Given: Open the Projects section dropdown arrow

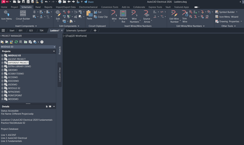Looking at the screenshot, I should pyautogui.click(x=54, y=51).
